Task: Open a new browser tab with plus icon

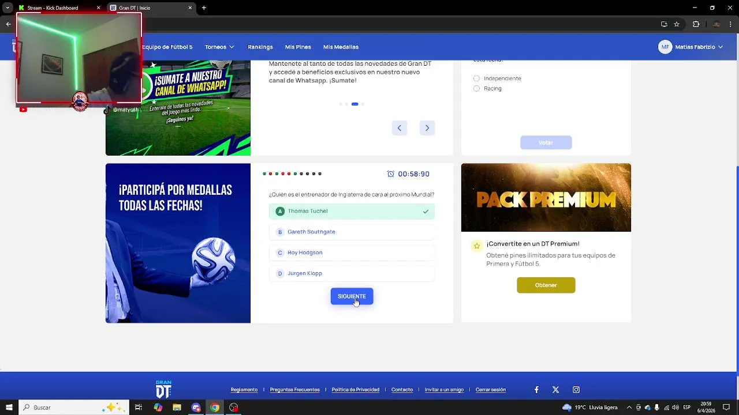Action: 204,8
